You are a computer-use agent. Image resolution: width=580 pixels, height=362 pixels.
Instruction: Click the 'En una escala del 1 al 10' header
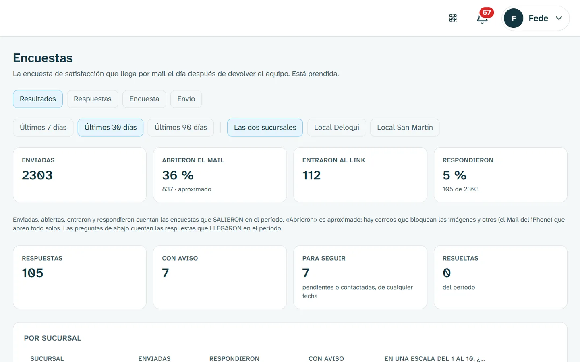point(435,358)
